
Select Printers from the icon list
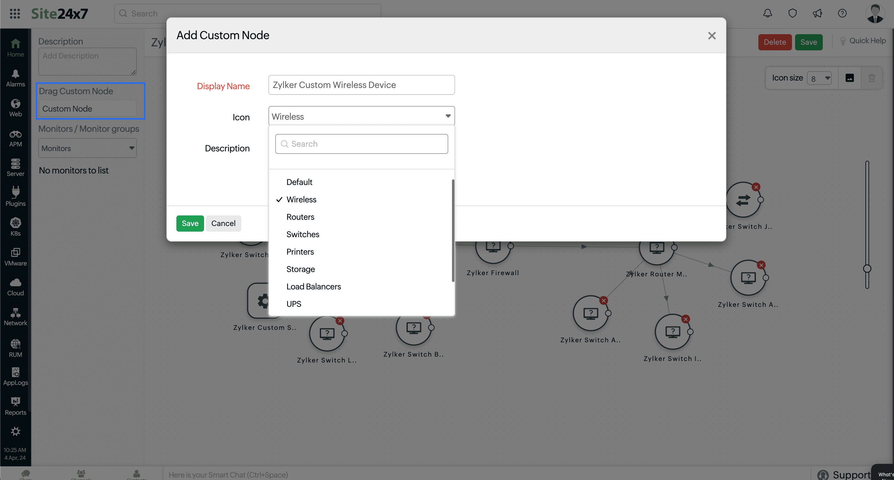300,252
